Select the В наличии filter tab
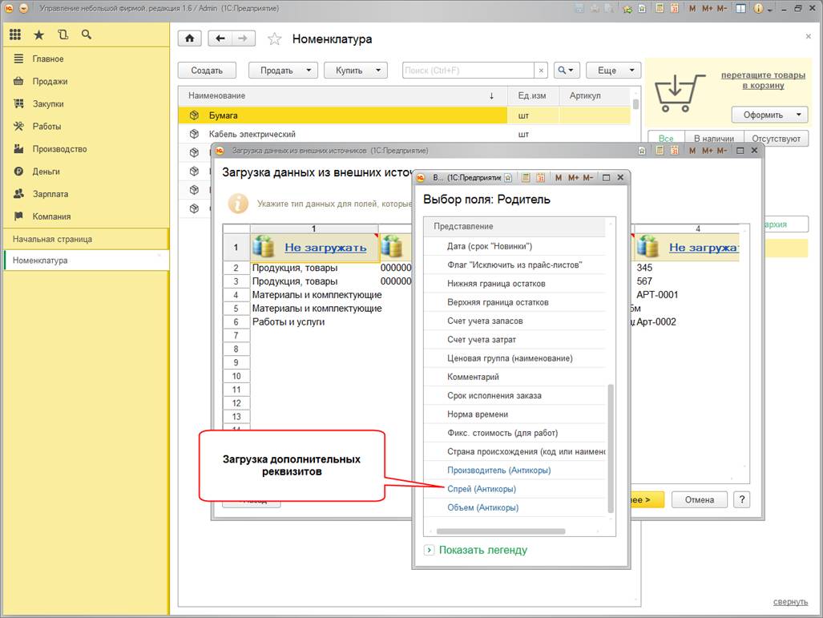Viewport: 823px width, 618px height. (x=714, y=139)
